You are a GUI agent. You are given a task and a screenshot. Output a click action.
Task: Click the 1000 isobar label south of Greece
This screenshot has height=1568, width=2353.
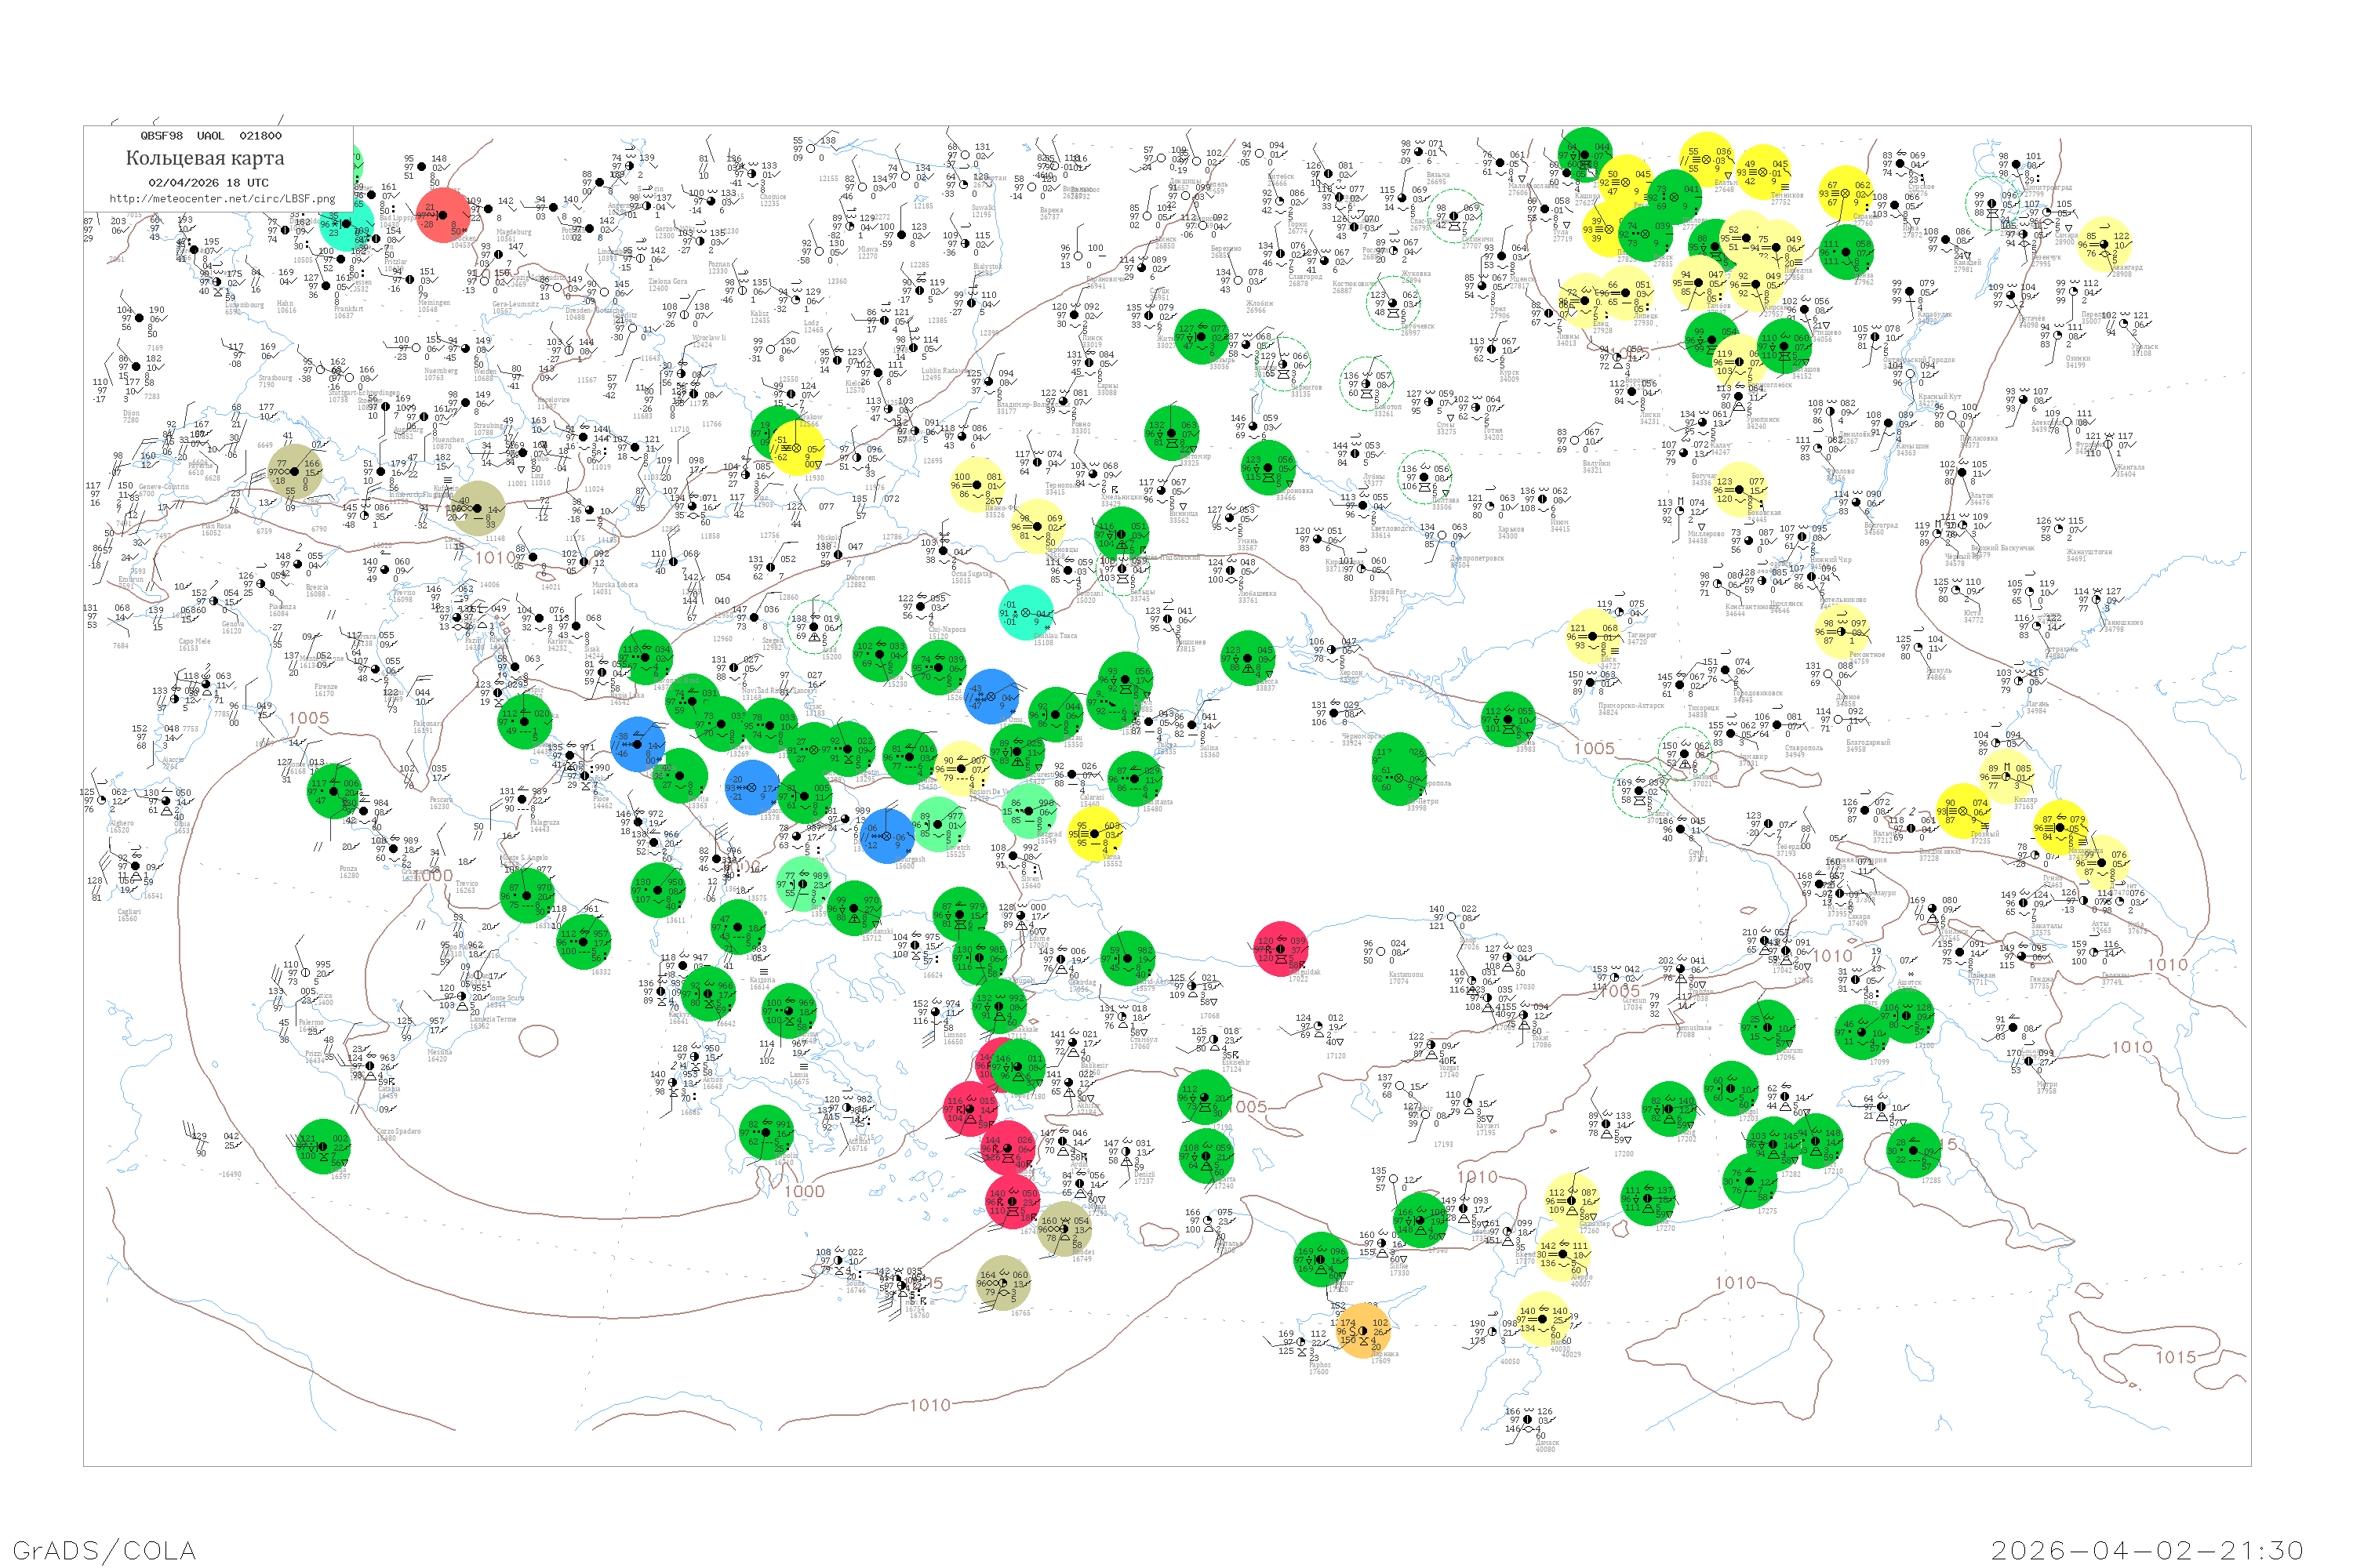click(x=805, y=1191)
